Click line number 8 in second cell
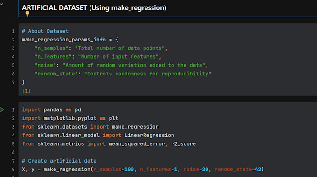Viewport: 317px width, 177px height. [x=14, y=170]
